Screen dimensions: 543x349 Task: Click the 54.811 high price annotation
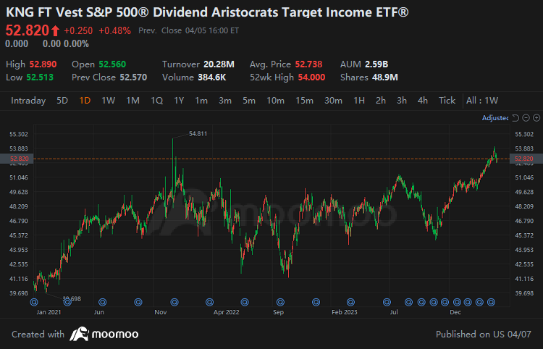(198, 134)
